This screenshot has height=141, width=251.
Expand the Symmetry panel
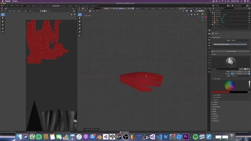click(215, 116)
